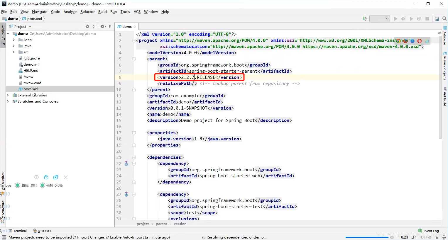
Task: Click the Debug bug icon
Action: tap(403, 19)
